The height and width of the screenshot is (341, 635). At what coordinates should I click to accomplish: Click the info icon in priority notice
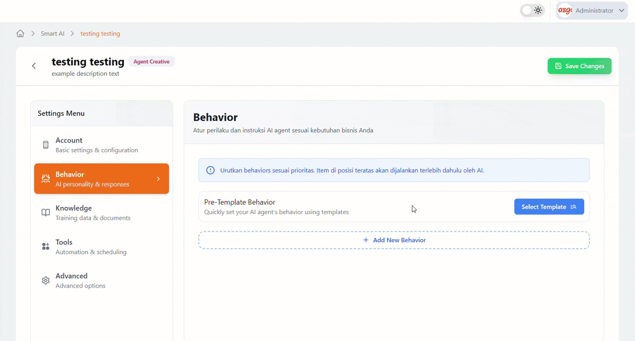[210, 170]
